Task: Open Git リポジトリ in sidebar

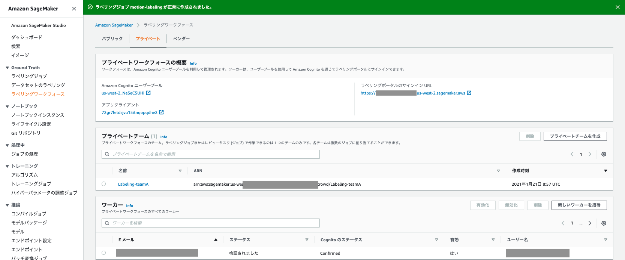Action: point(26,133)
